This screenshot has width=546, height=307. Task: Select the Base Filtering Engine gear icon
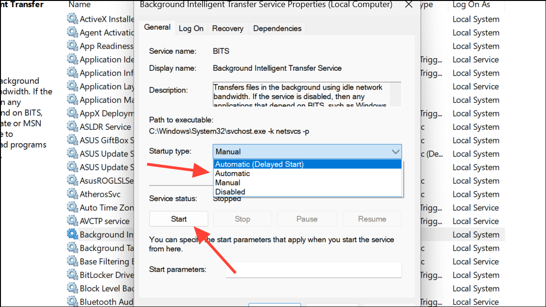(72, 261)
